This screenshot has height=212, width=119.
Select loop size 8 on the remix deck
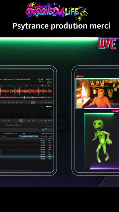click(25, 120)
